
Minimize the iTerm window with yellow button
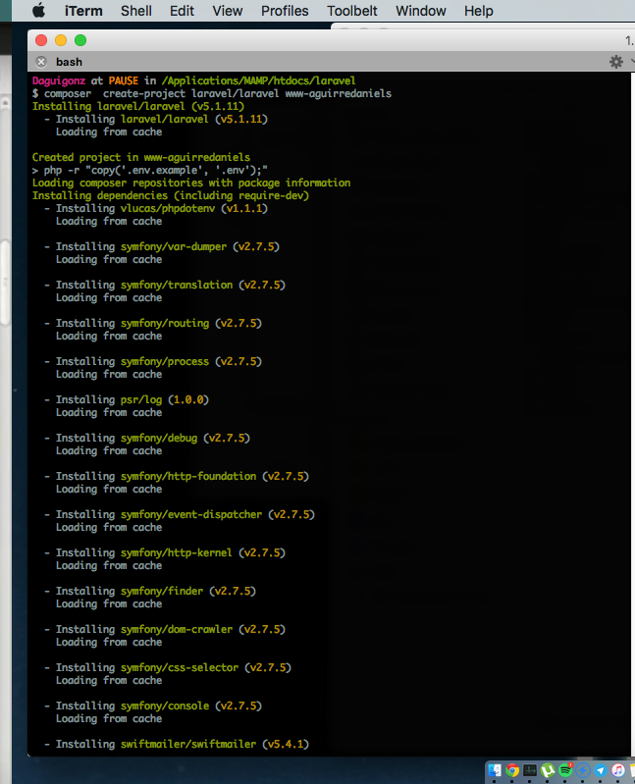(x=61, y=40)
